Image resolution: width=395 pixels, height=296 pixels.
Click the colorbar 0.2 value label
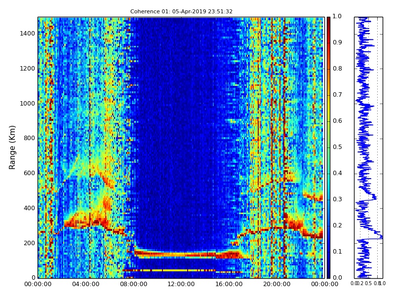coord(337,225)
